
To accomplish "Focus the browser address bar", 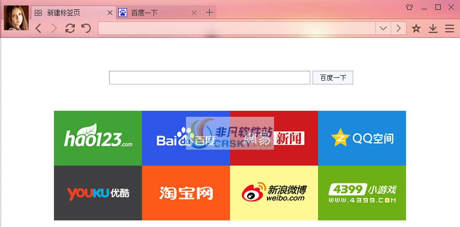I will [237, 29].
